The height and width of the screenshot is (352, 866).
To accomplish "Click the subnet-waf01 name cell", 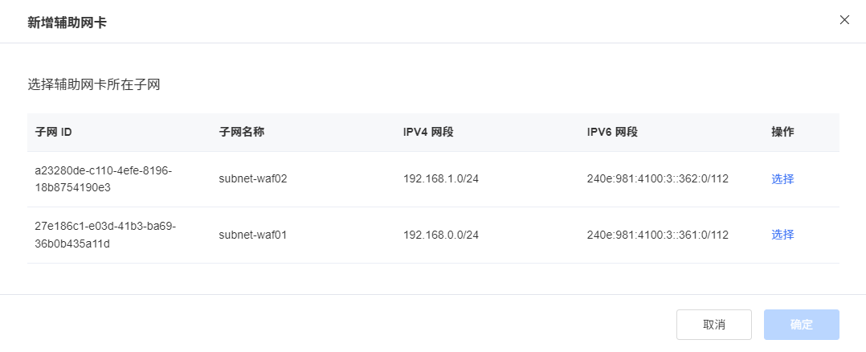I will tap(253, 235).
